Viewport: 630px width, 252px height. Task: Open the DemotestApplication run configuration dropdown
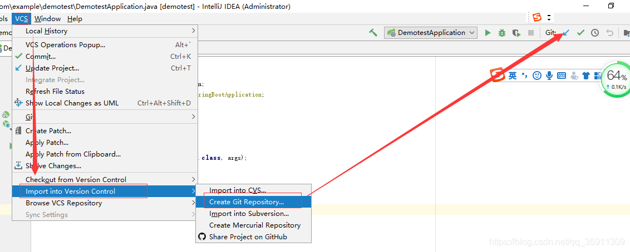[x=431, y=33]
